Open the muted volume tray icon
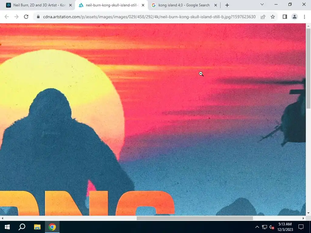Viewport: 311px width, 233px height. click(272, 227)
